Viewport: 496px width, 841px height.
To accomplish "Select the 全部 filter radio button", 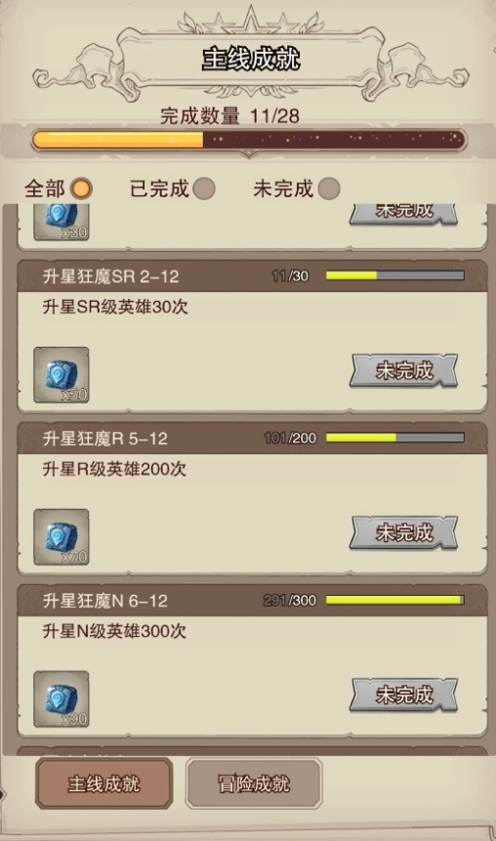I will tap(81, 189).
